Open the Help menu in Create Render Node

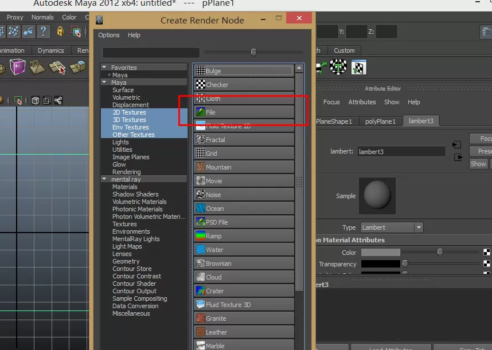point(134,35)
